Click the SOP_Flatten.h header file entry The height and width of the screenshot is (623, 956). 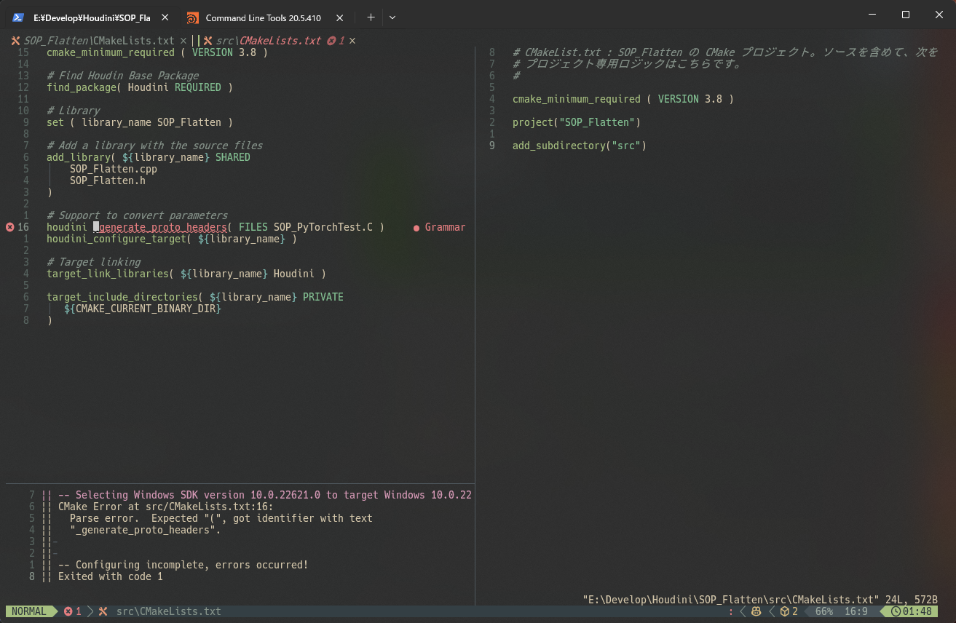108,180
